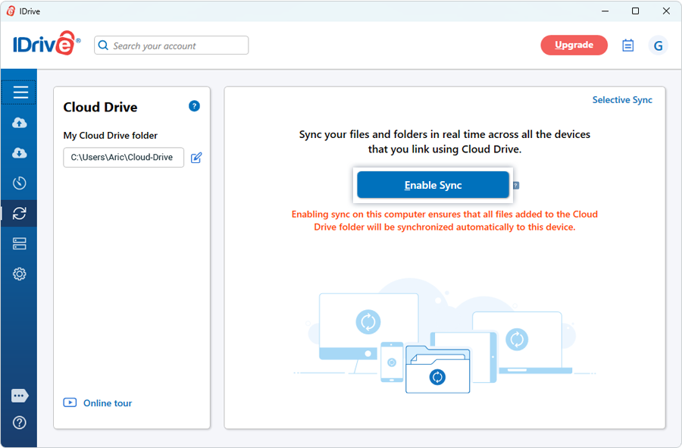Open the Server backup sidebar icon

tap(19, 243)
